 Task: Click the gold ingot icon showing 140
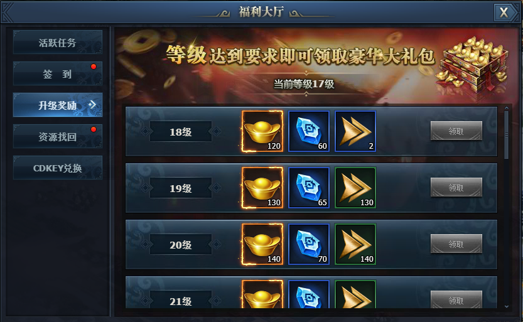tap(262, 244)
